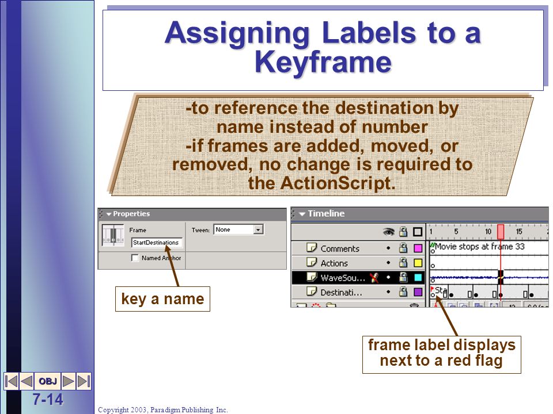
Task: Click black sound keyframe under playhead in WaveSou... row
Action: click(501, 277)
